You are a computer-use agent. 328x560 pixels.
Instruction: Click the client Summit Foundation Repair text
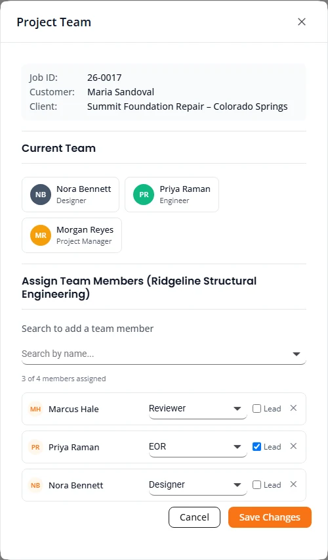(x=188, y=106)
